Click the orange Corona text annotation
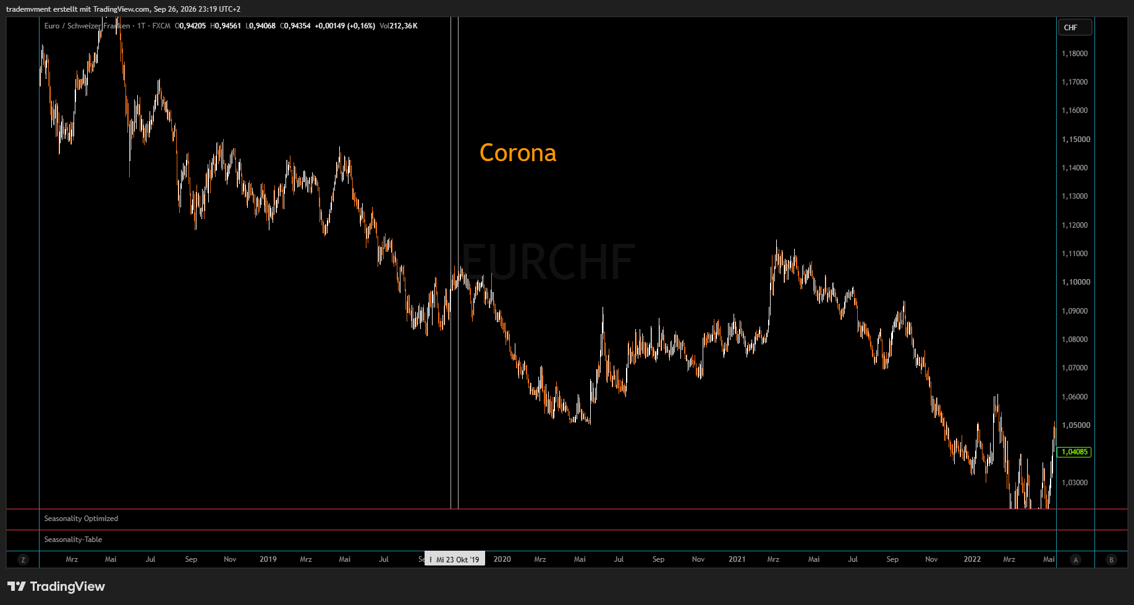The height and width of the screenshot is (605, 1134). click(x=518, y=153)
